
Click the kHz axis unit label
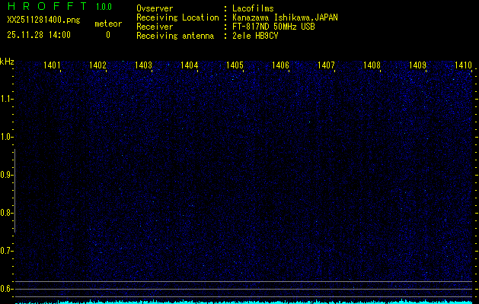point(7,62)
